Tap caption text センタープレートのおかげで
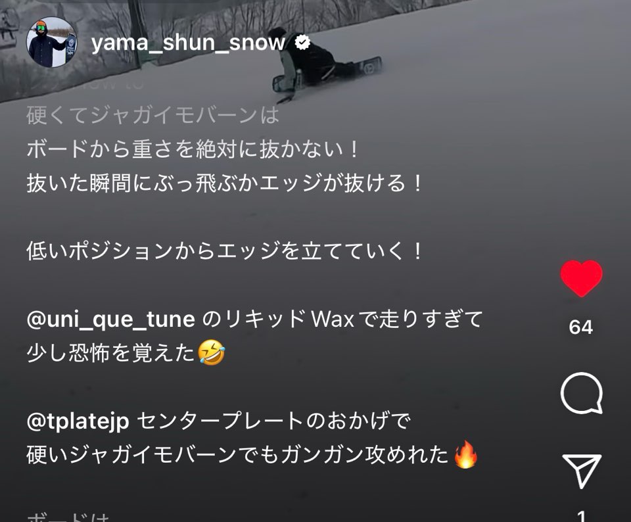This screenshot has height=522, width=631. 273,421
